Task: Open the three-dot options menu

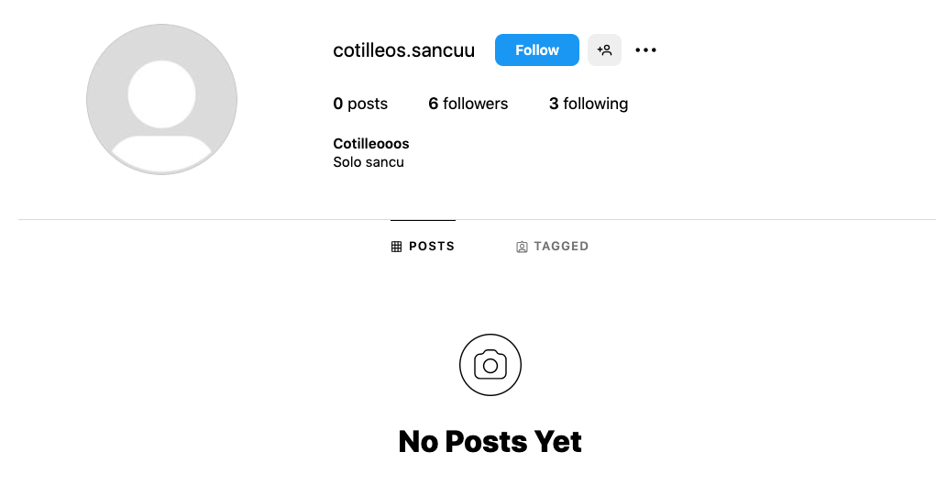Action: click(x=645, y=50)
